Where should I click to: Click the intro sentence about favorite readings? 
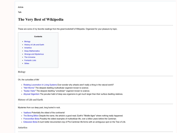(68, 29)
